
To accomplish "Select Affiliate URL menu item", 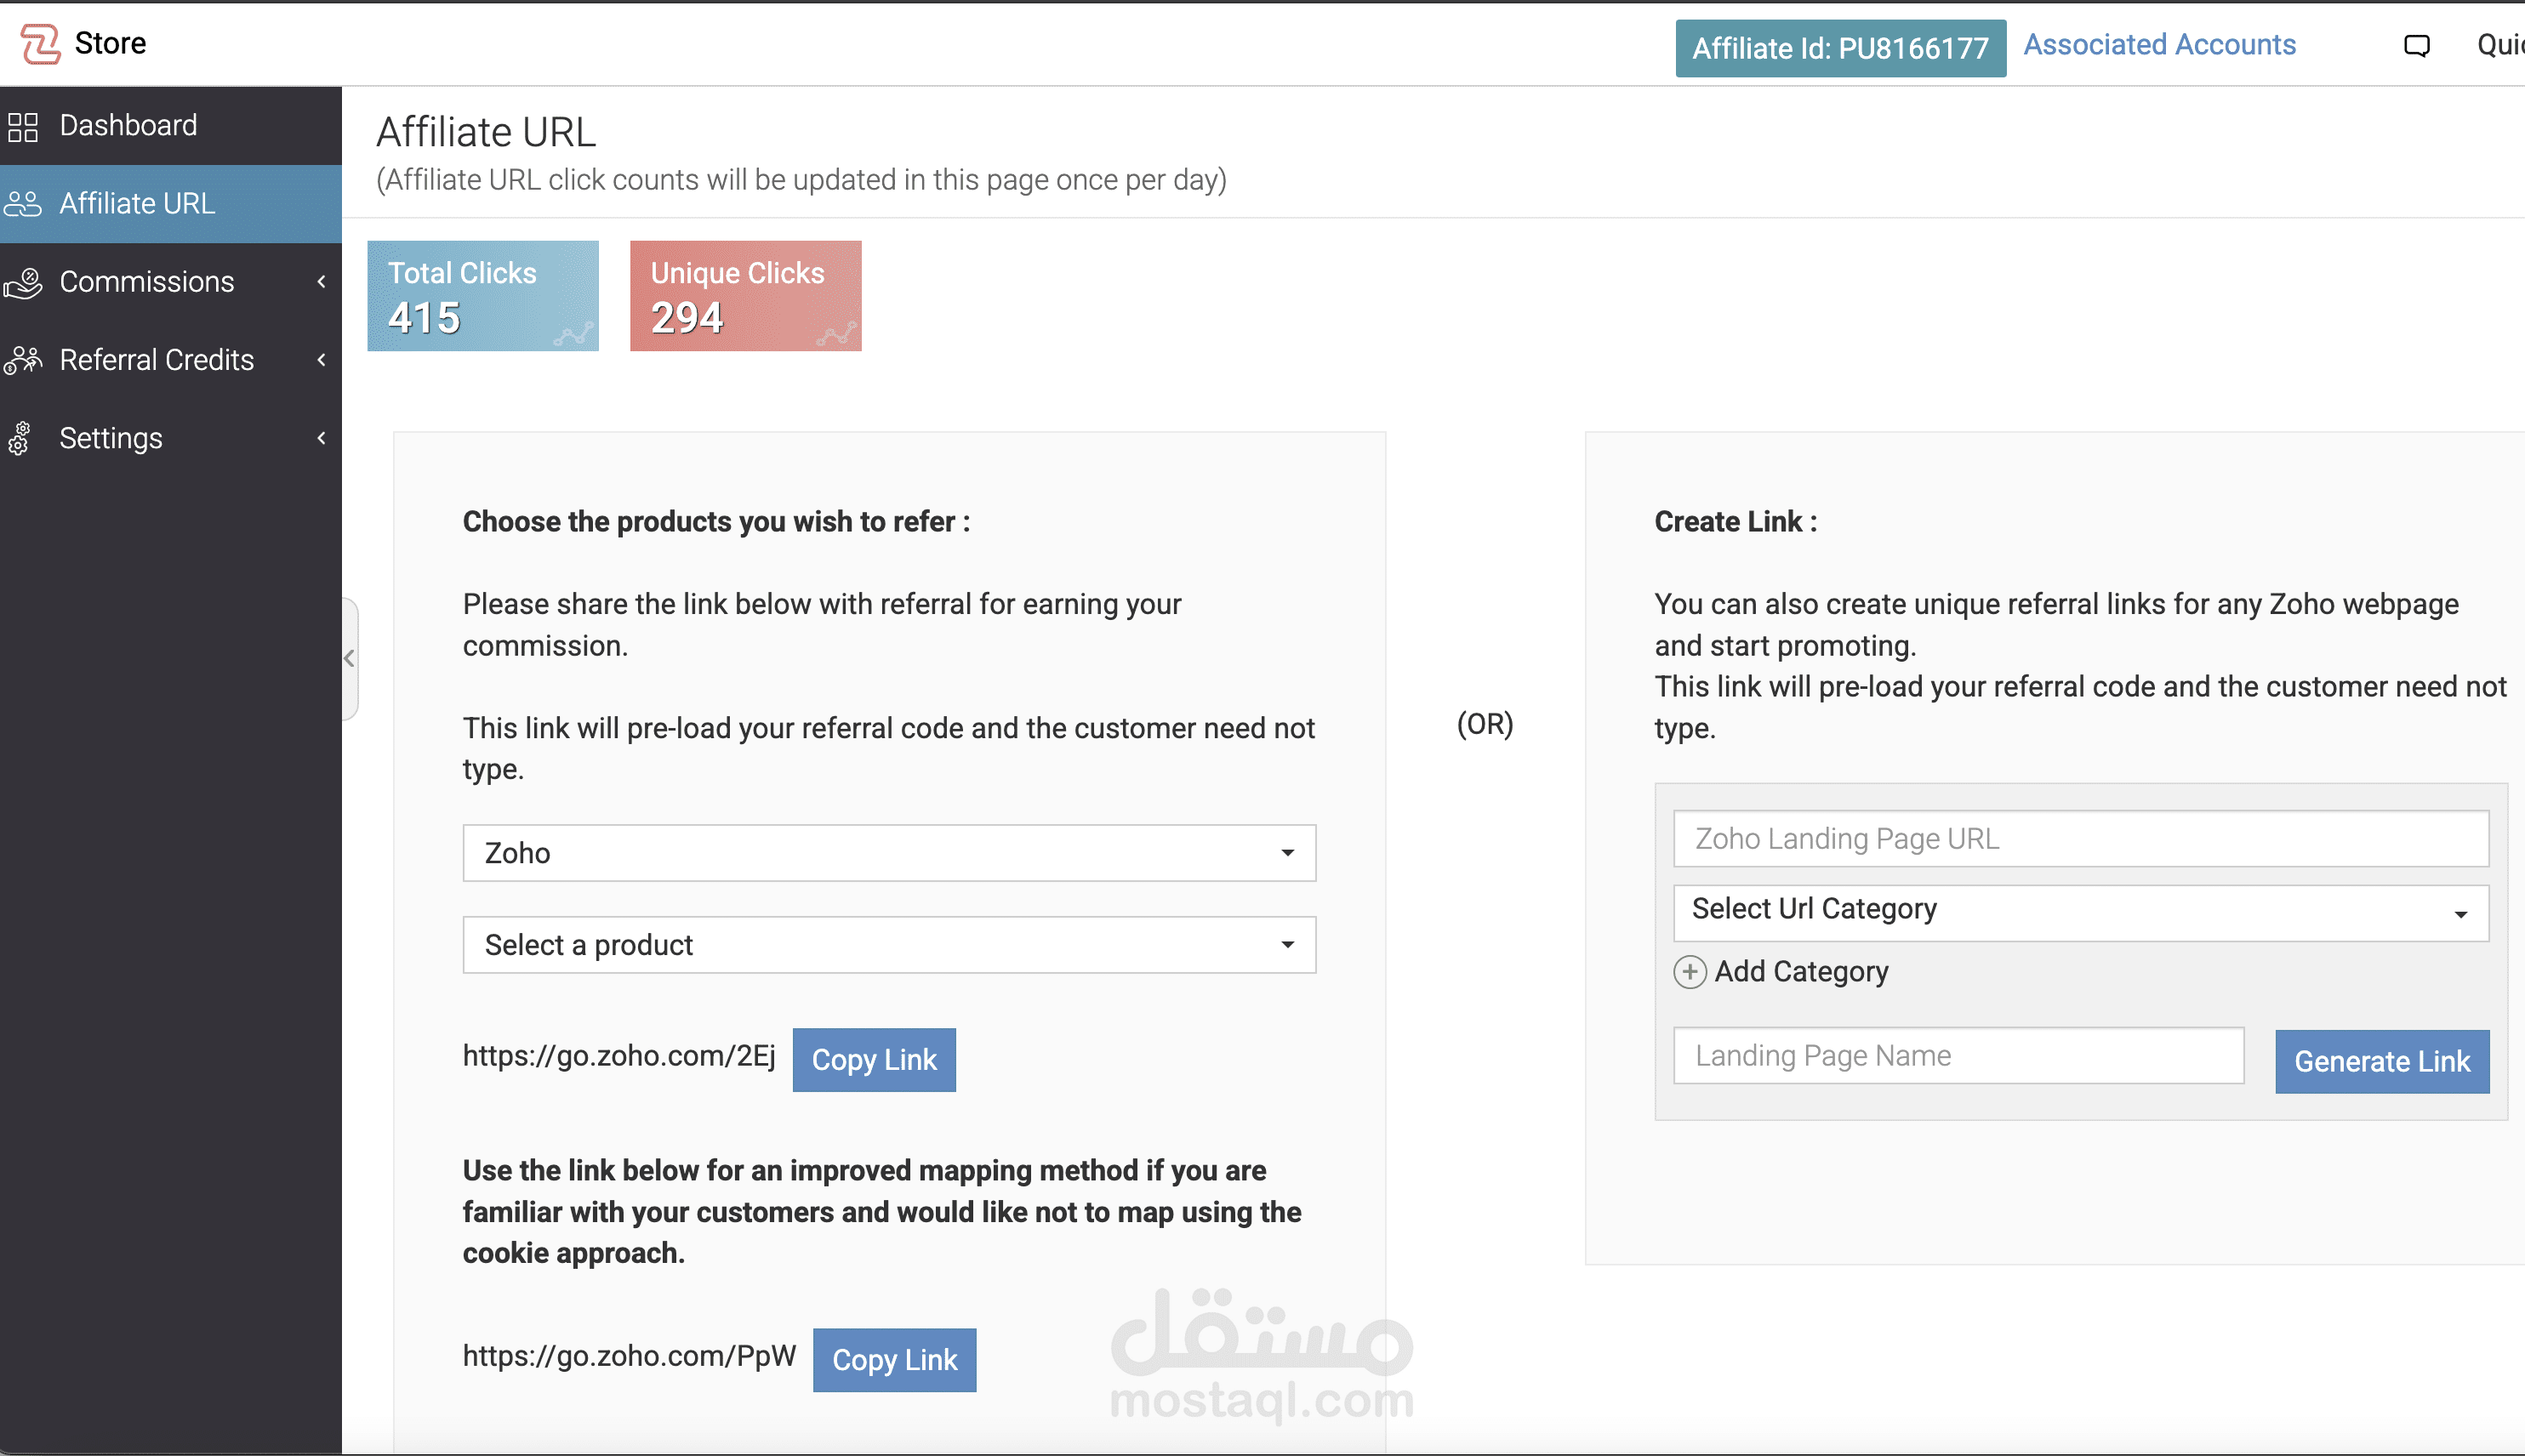I will [x=171, y=204].
